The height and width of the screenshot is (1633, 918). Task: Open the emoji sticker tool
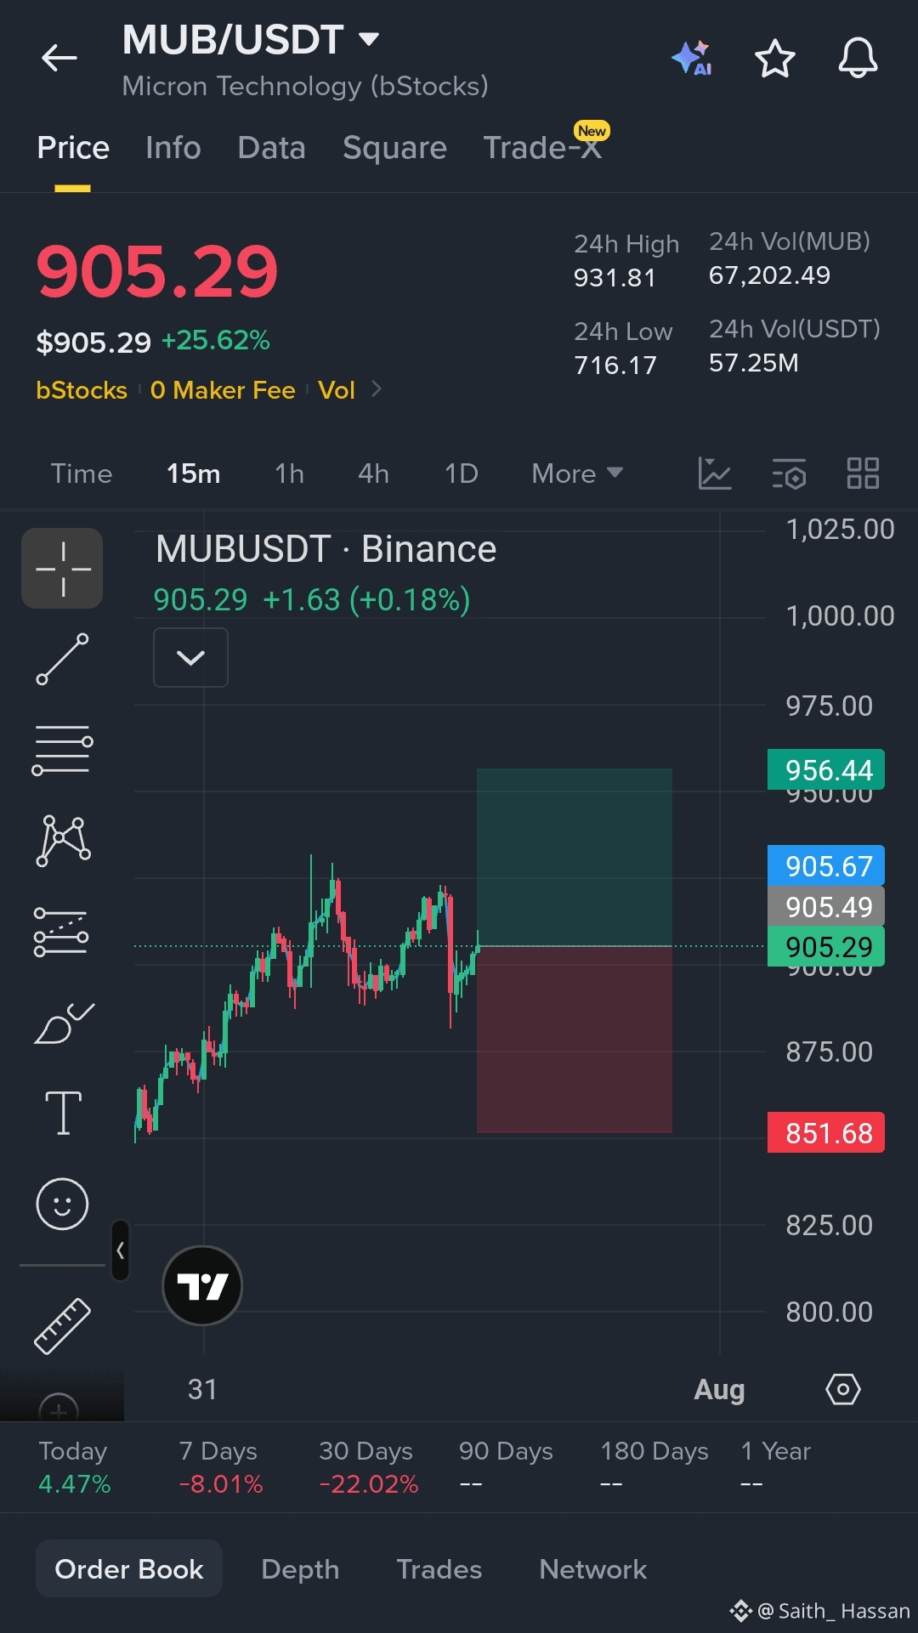(x=62, y=1204)
